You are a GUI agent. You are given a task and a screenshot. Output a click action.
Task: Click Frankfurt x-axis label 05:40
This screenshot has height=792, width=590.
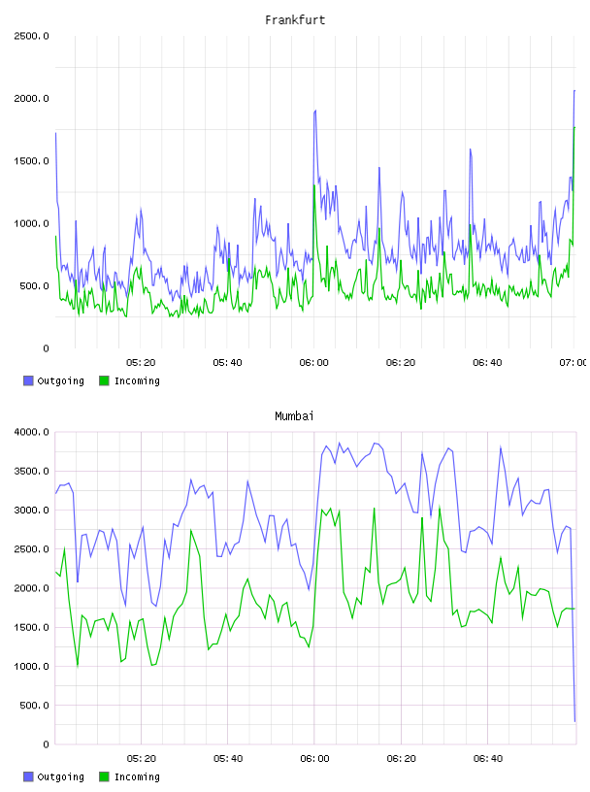tap(227, 363)
